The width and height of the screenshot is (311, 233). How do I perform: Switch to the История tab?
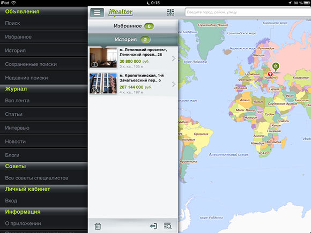pos(133,40)
